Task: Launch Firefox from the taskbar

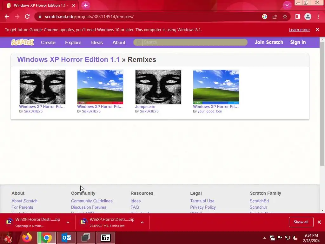Action: tap(27, 238)
